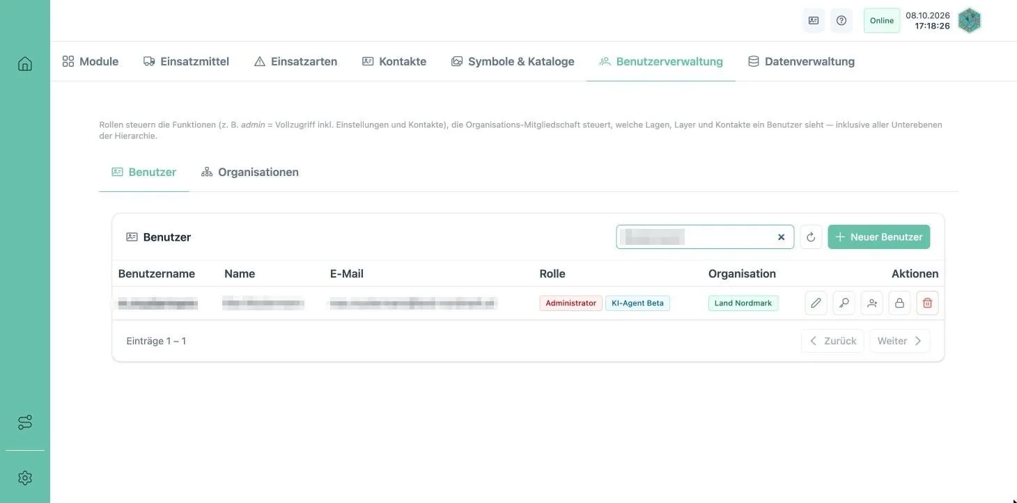Edit the user with the pencil icon
Image resolution: width=1017 pixels, height=503 pixels.
pyautogui.click(x=816, y=303)
